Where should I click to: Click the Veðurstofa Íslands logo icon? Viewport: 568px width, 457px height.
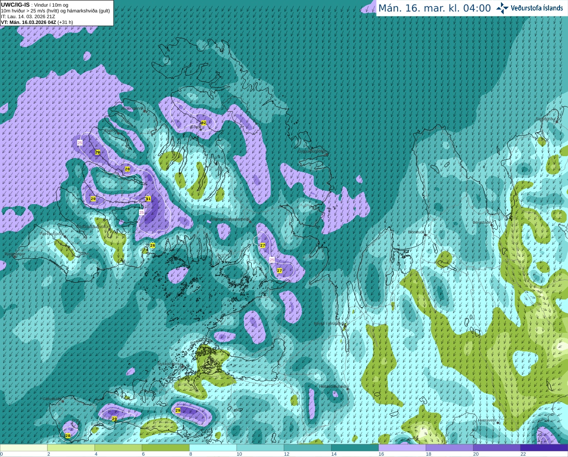(x=502, y=8)
